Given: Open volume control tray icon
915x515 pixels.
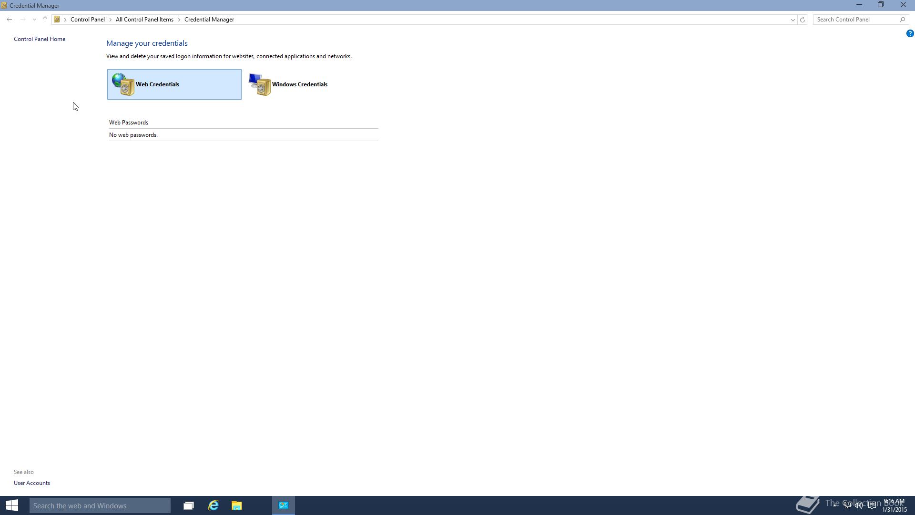Looking at the screenshot, I should point(859,505).
